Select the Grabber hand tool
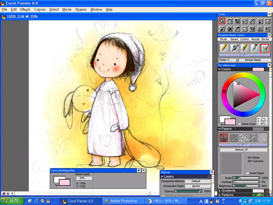273x205 pixels. coord(230,21)
